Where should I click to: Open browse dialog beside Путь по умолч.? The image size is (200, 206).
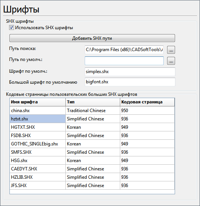tap(171, 61)
